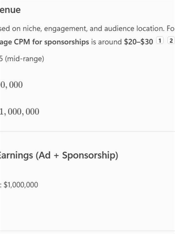The image size is (175, 234).
Task: Click the '(mid-range)' note text
Action: click(24, 59)
